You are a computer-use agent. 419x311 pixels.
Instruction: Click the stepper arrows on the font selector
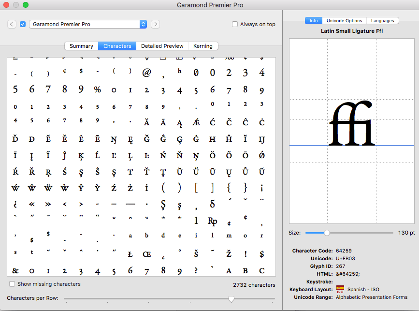[x=143, y=24]
